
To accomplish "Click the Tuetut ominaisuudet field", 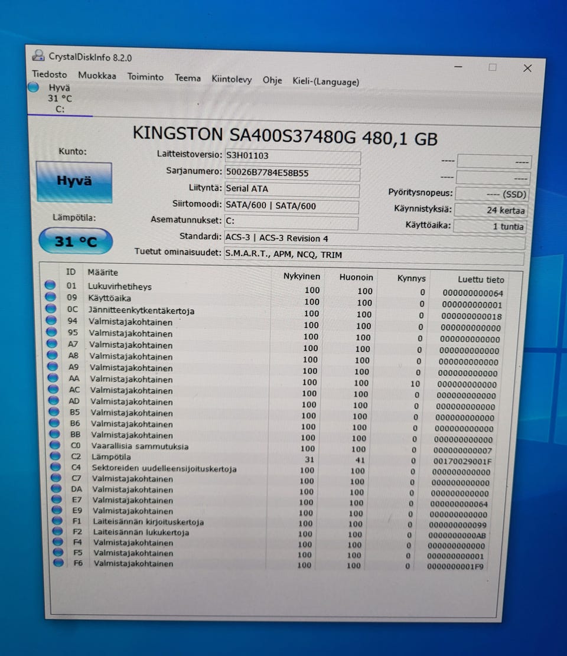I will coord(374,255).
